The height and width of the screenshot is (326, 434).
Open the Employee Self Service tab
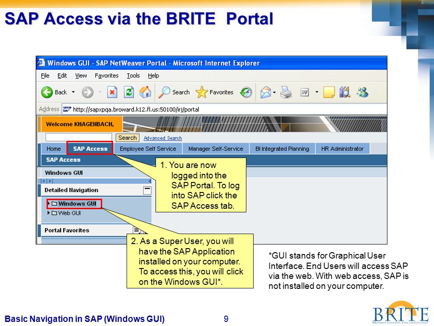point(148,149)
